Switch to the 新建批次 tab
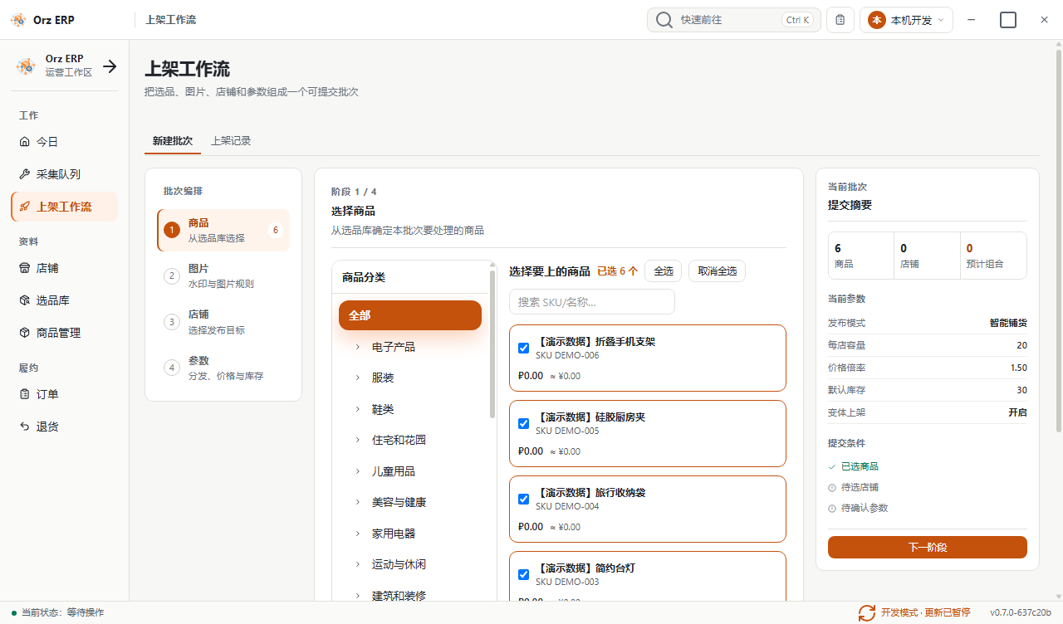The height and width of the screenshot is (624, 1063). click(173, 141)
